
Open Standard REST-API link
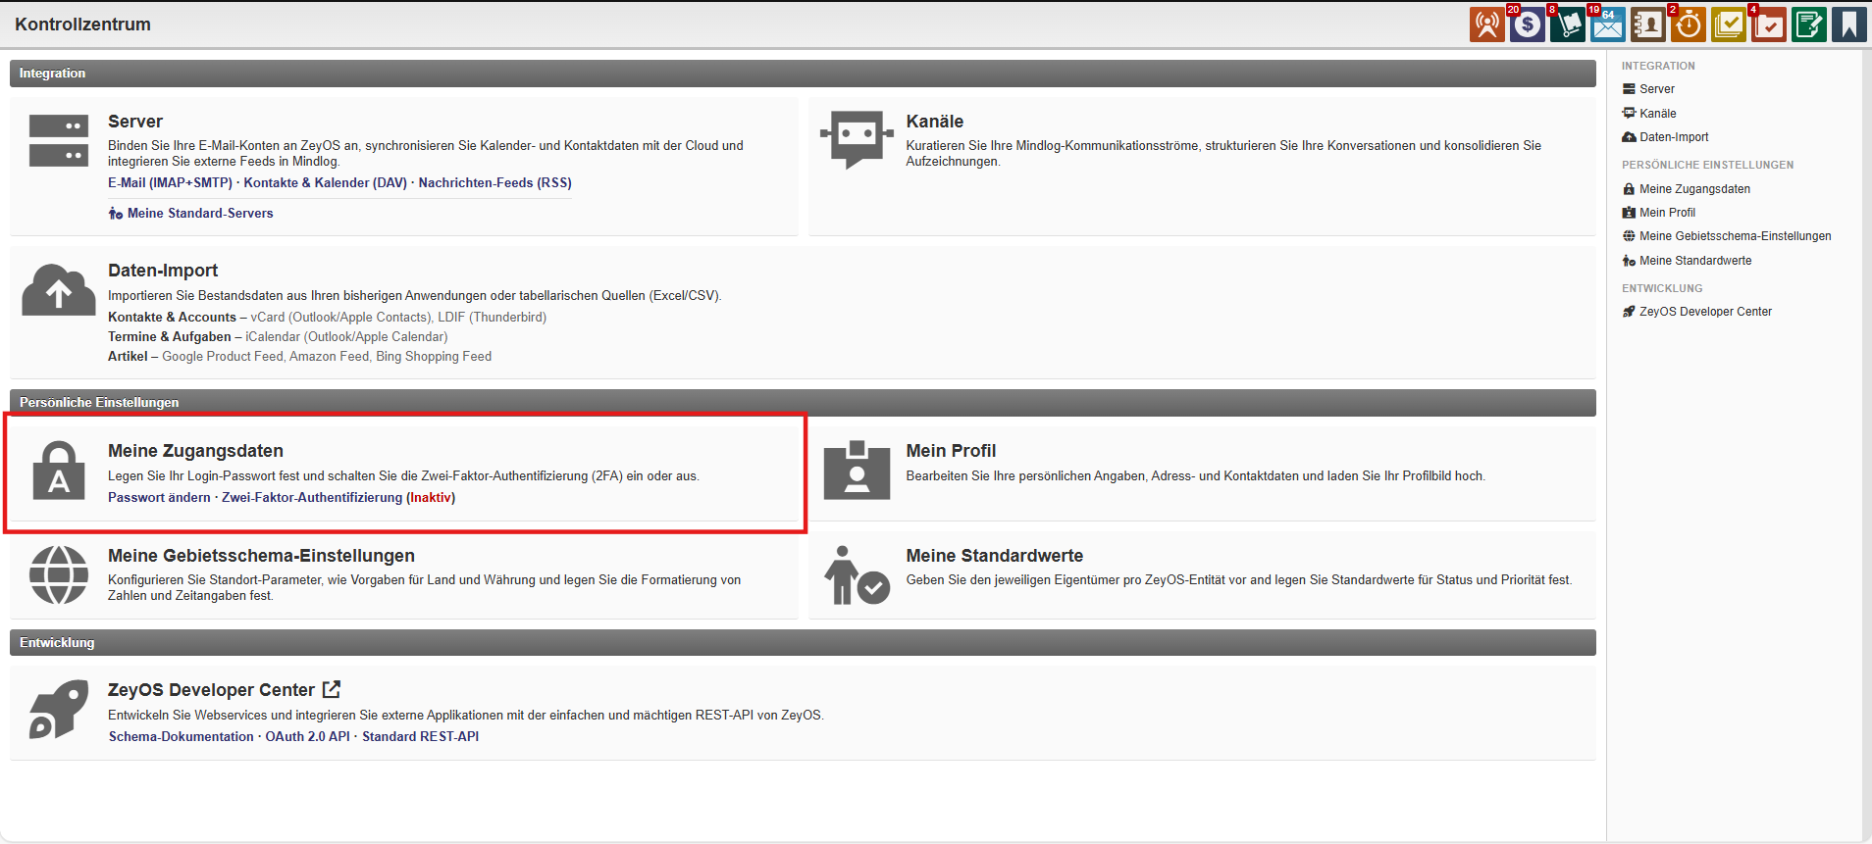tap(421, 736)
